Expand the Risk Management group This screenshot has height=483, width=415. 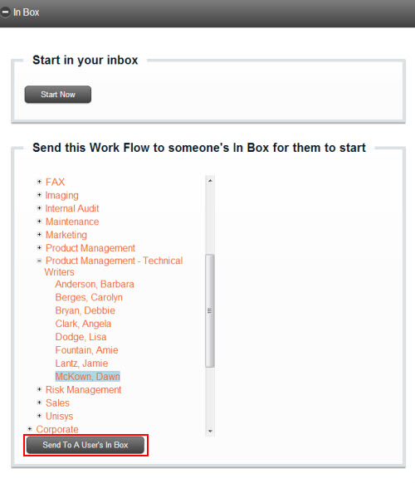click(x=39, y=389)
